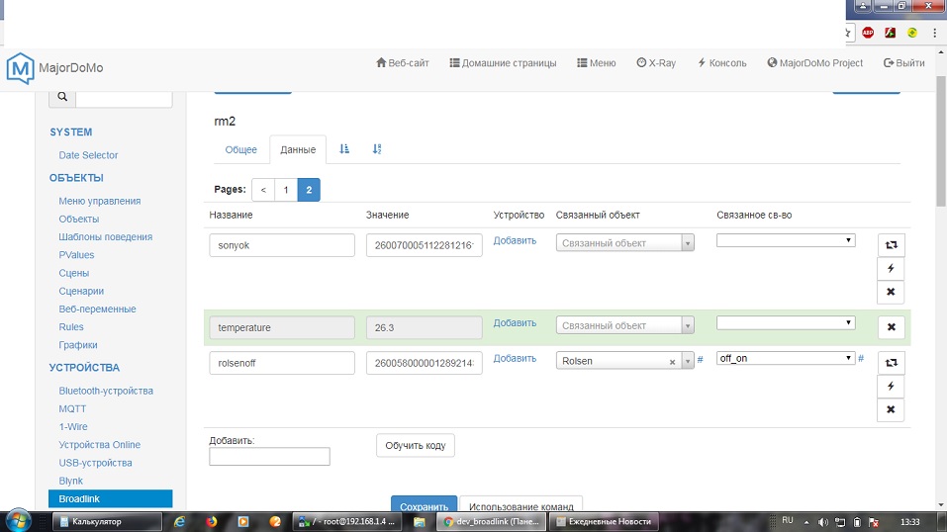Click the lightning send icon for rolsenoff
The width and height of the screenshot is (947, 532).
[x=891, y=386]
